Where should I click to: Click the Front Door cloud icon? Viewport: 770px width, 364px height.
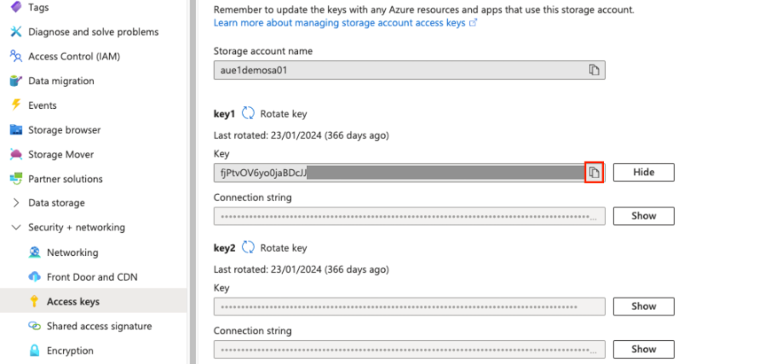tap(34, 277)
